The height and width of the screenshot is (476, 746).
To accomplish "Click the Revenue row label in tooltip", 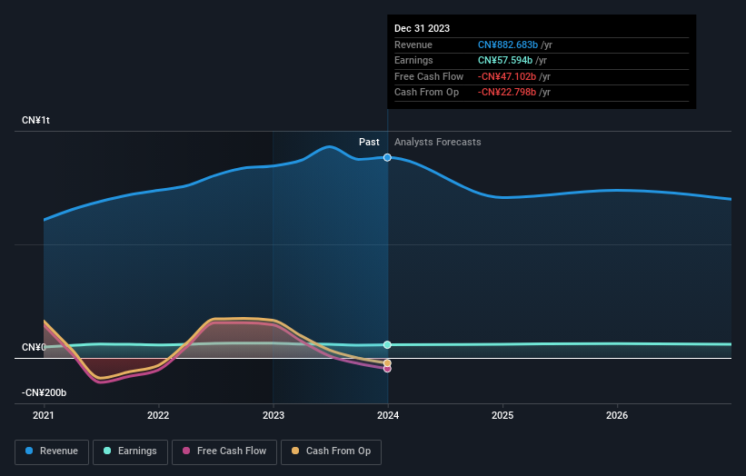I will 413,45.
